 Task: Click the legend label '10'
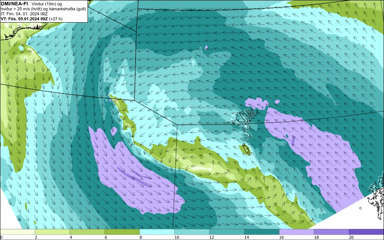click(x=177, y=237)
